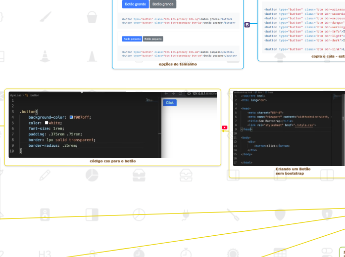Click the gray small 'Botão pequeno' button
This screenshot has width=345, height=257.
[x=153, y=39]
